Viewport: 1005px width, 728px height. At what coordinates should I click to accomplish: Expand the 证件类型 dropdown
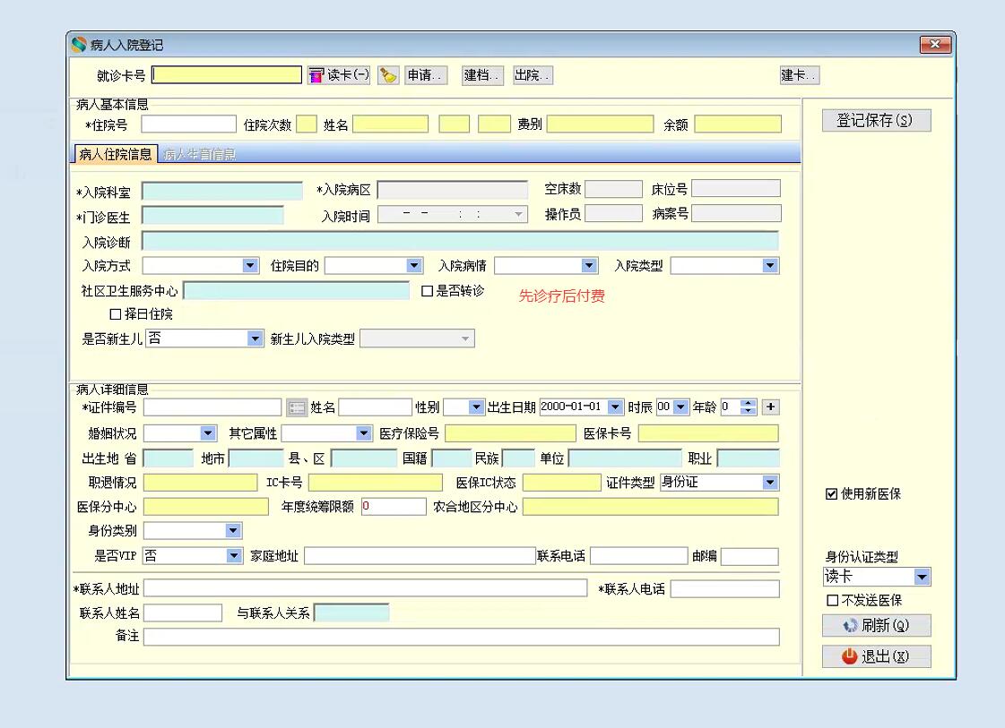pos(770,483)
